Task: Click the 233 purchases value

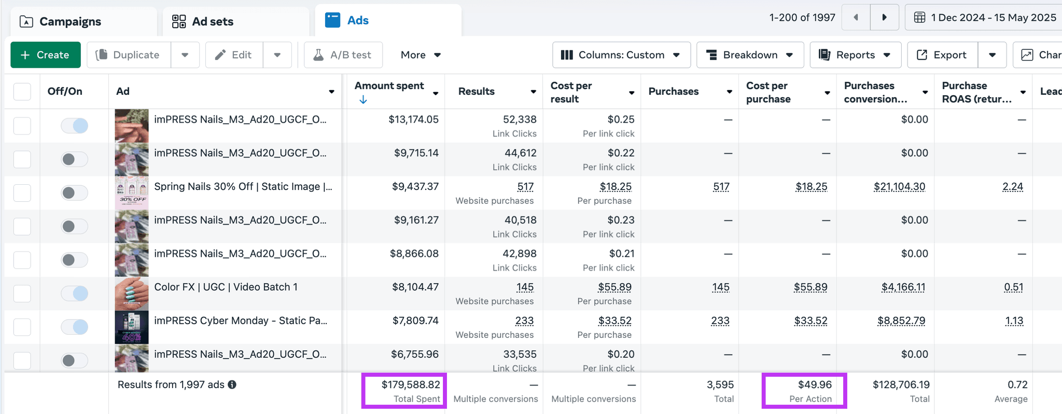Action: pos(720,321)
